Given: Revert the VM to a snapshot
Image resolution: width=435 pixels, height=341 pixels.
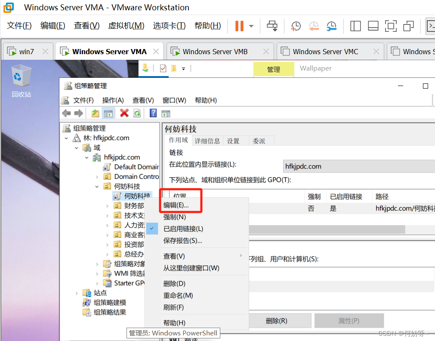Looking at the screenshot, I should (x=314, y=26).
